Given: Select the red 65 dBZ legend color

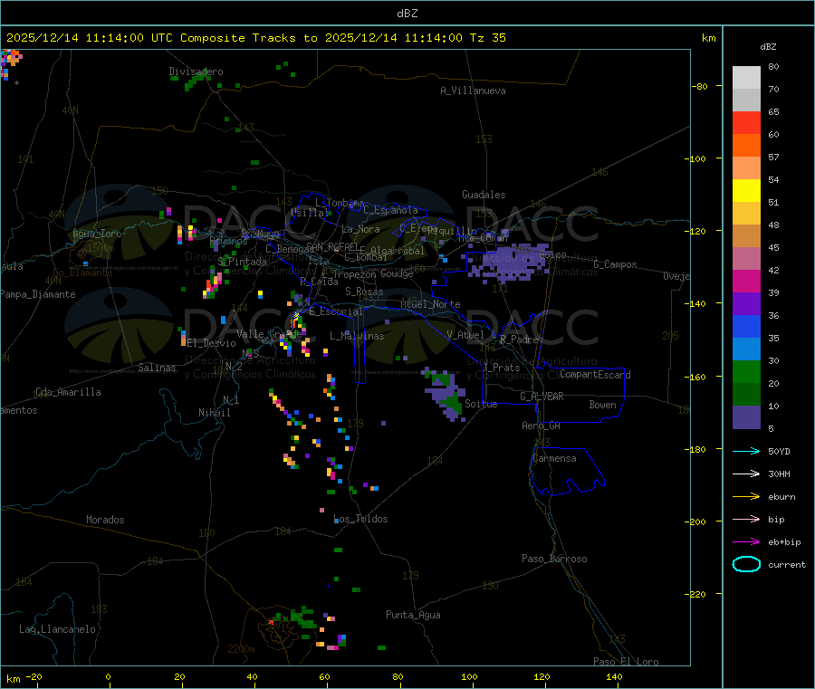Looking at the screenshot, I should point(746,122).
